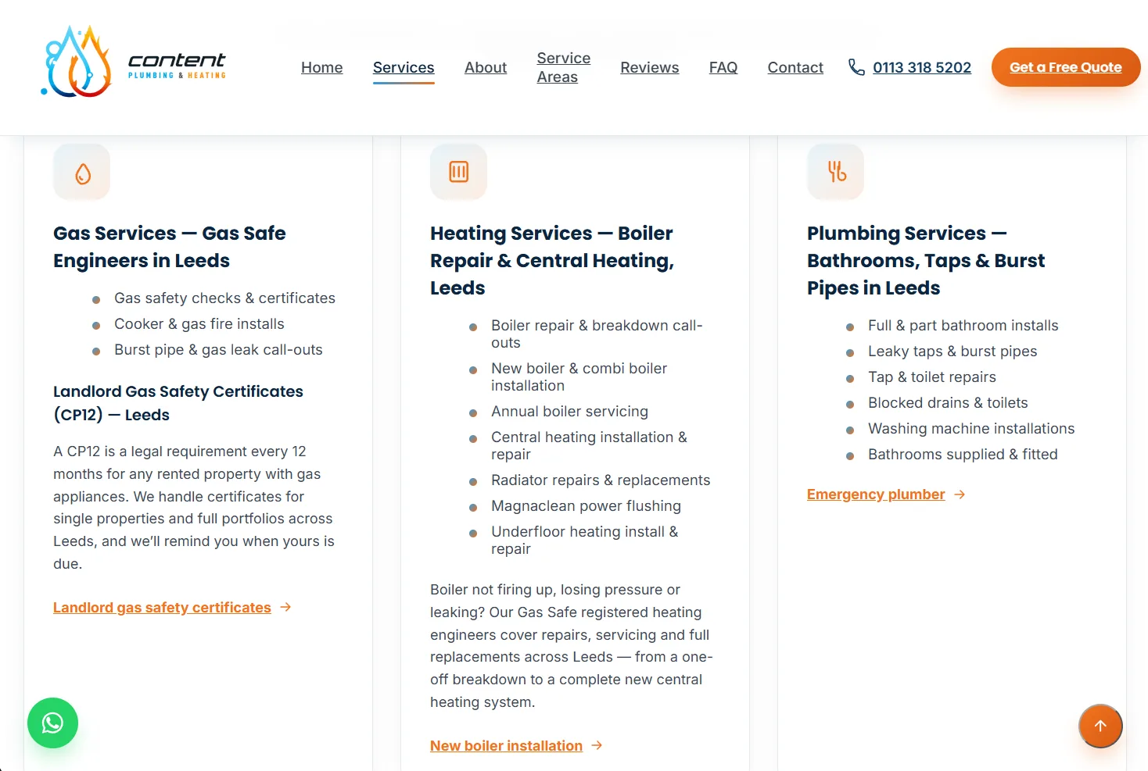This screenshot has height=771, width=1148.
Task: Go to the Home menu item
Action: [322, 67]
